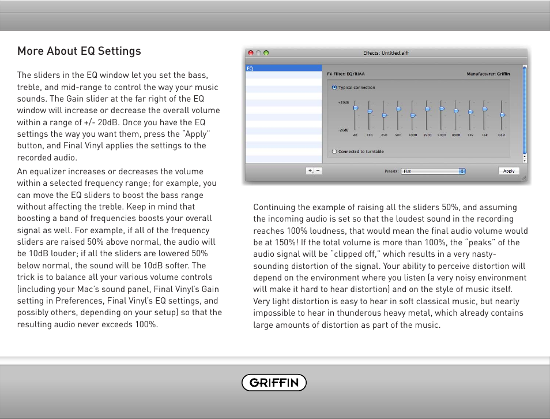Click the 'FV Filter: EQ/RIAA' label
Image resolution: width=550 pixels, height=419 pixels.
(x=345, y=74)
